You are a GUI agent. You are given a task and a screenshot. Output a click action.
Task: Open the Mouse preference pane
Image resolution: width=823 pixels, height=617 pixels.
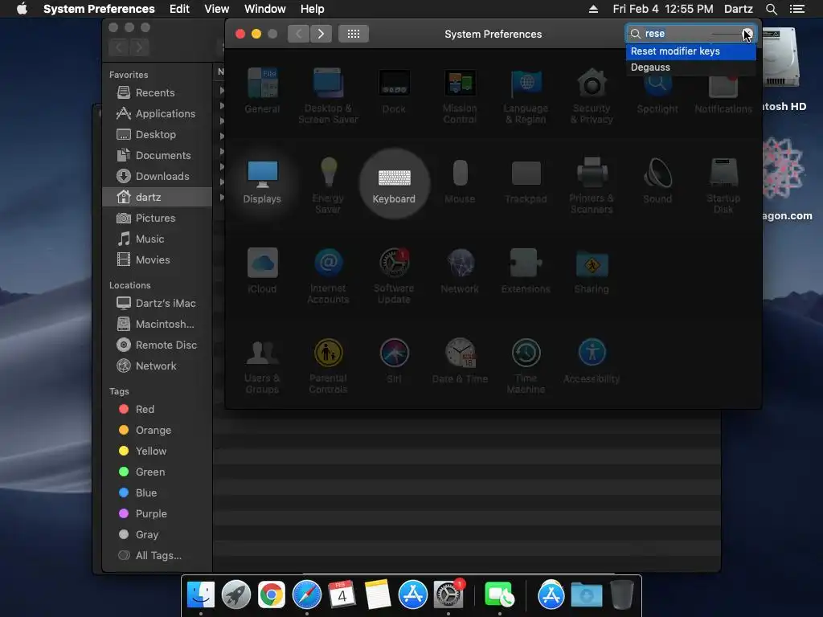click(x=460, y=181)
